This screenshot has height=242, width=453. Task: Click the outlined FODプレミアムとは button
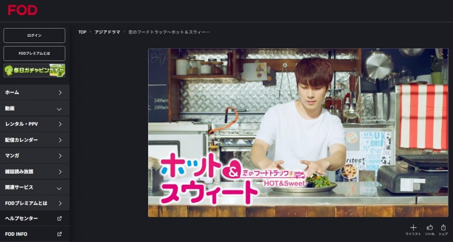coord(34,53)
